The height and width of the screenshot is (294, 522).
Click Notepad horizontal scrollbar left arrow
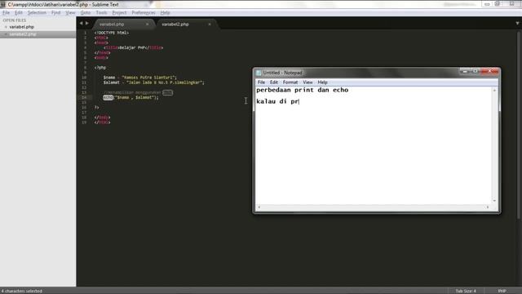tap(259, 207)
